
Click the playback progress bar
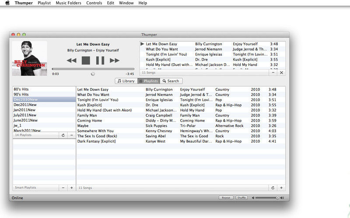tap(93, 69)
